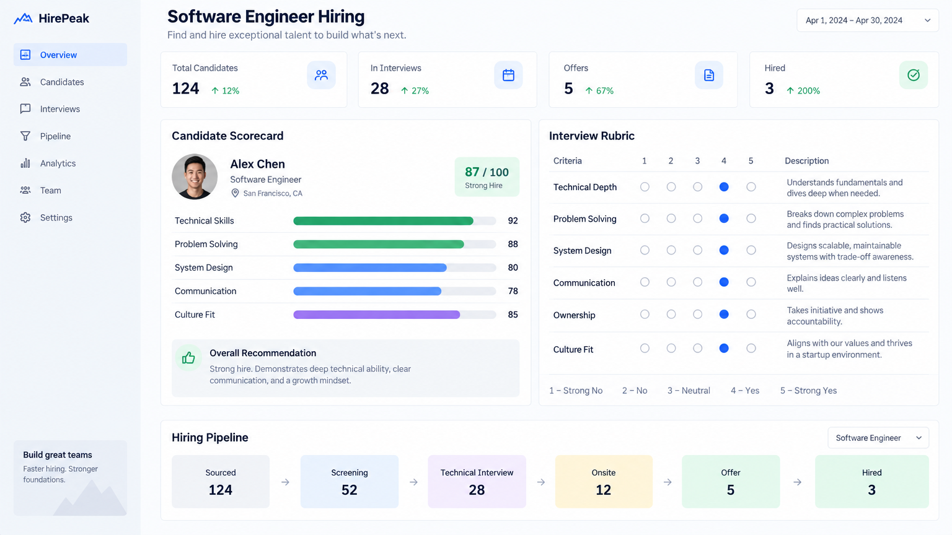Viewport: 952px width, 535px height.
Task: Click the arrow between Offer and Hired
Action: coord(798,482)
